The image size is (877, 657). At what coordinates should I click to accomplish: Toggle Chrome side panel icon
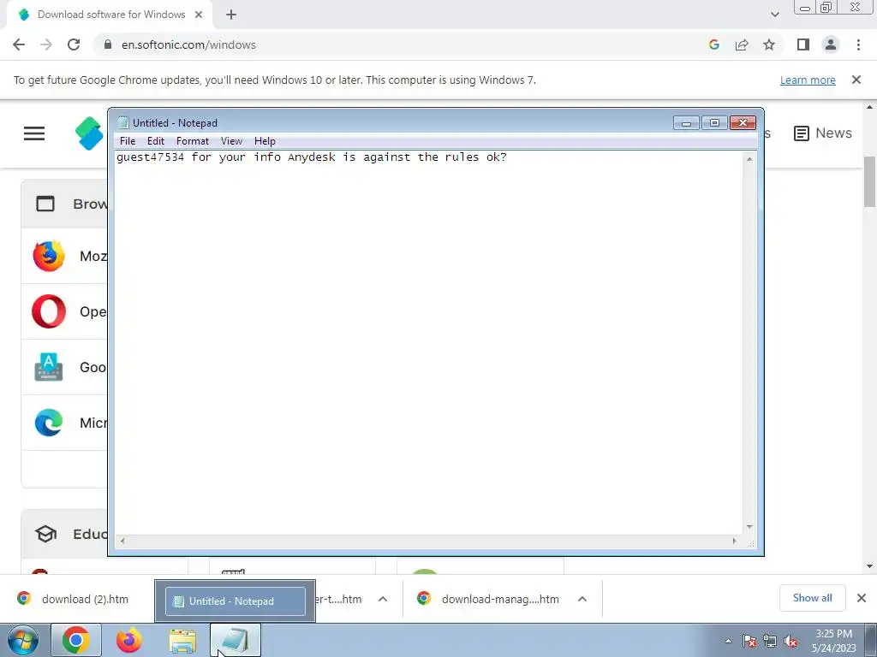tap(803, 44)
